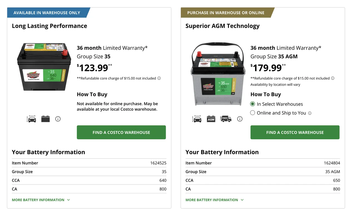Image resolution: width=356 pixels, height=212 pixels.
Task: Click the AGM battery icon
Action: (211, 119)
